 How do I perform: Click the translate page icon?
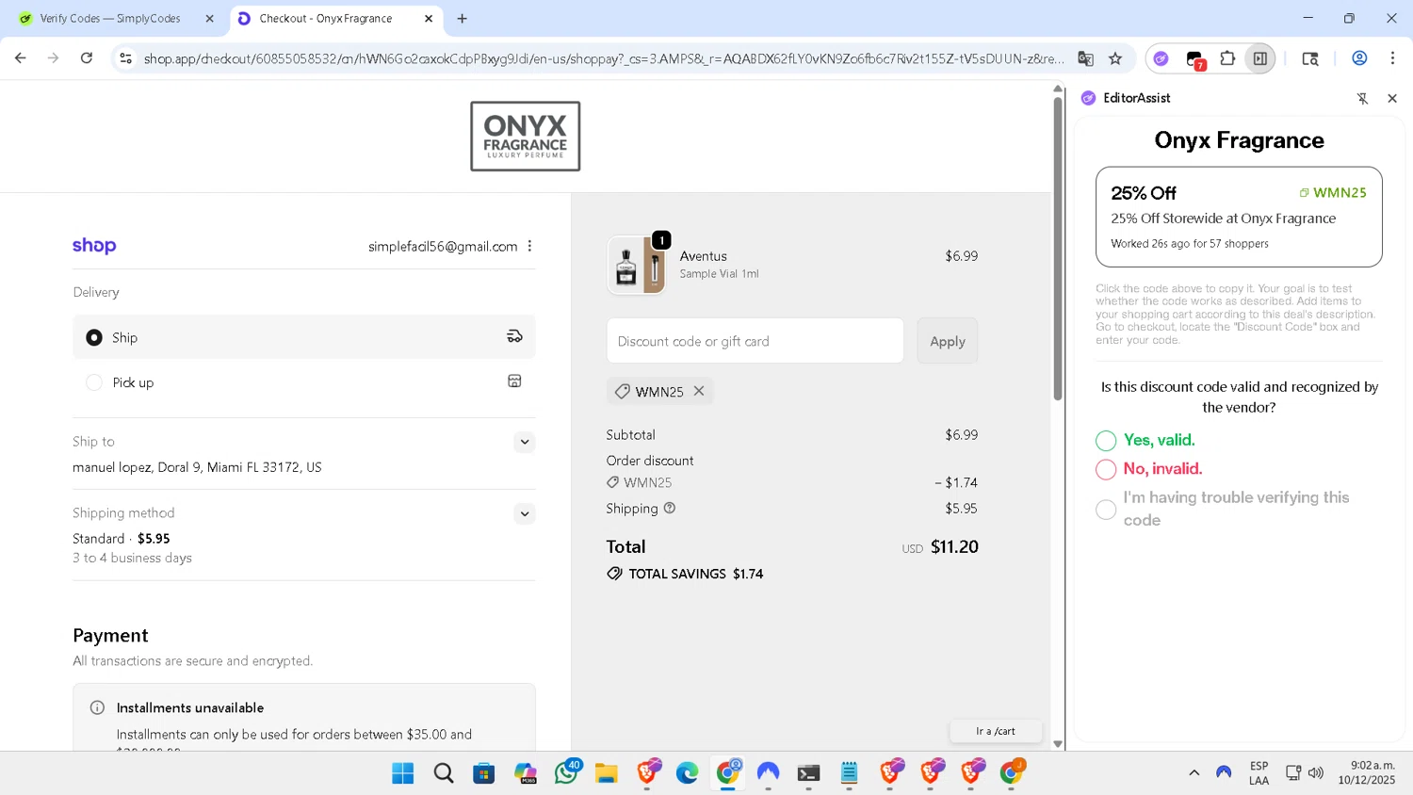pyautogui.click(x=1085, y=58)
